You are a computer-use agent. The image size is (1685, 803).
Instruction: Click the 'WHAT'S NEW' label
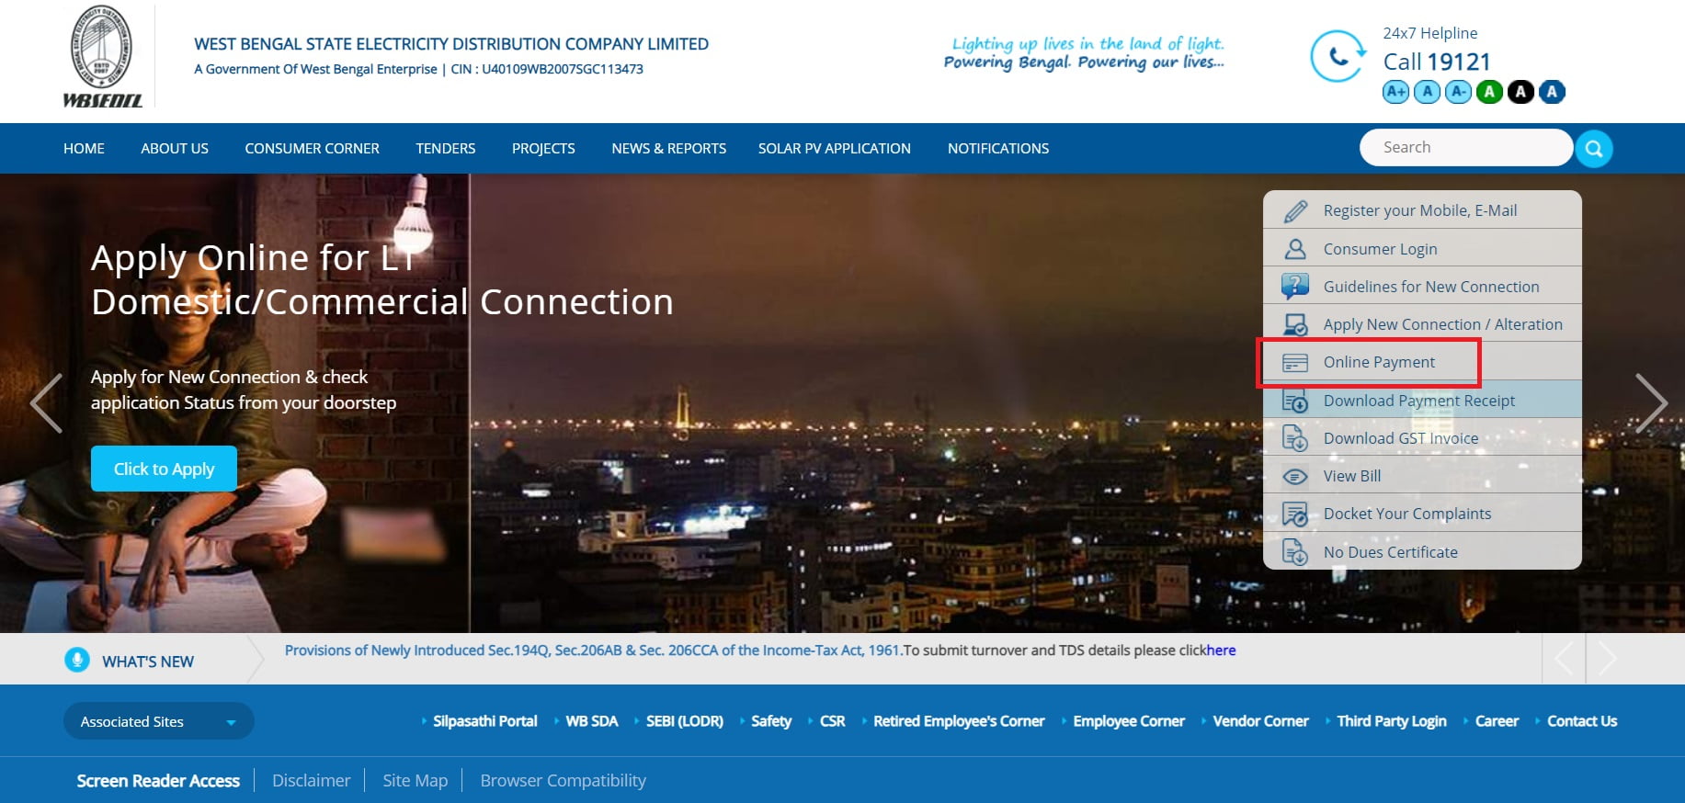[x=148, y=662]
